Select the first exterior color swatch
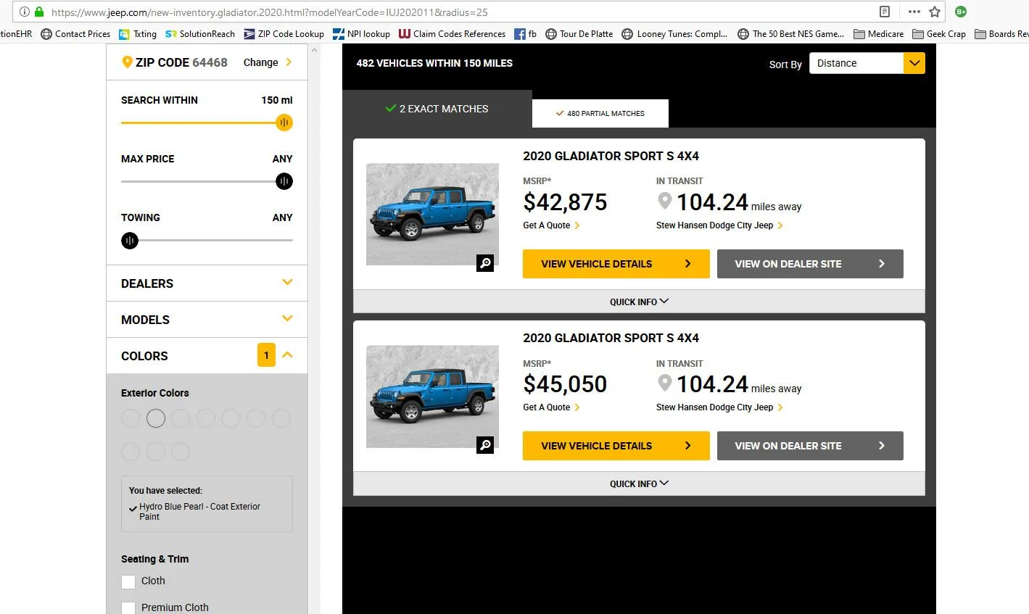The height and width of the screenshot is (614, 1029). (x=131, y=418)
